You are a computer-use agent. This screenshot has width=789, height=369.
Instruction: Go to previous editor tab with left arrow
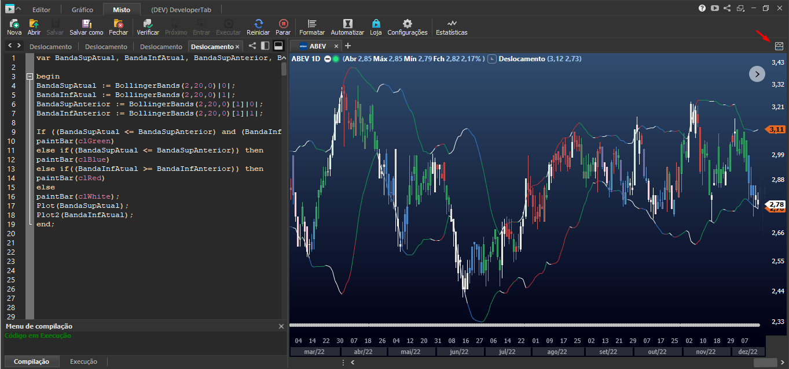pos(10,46)
